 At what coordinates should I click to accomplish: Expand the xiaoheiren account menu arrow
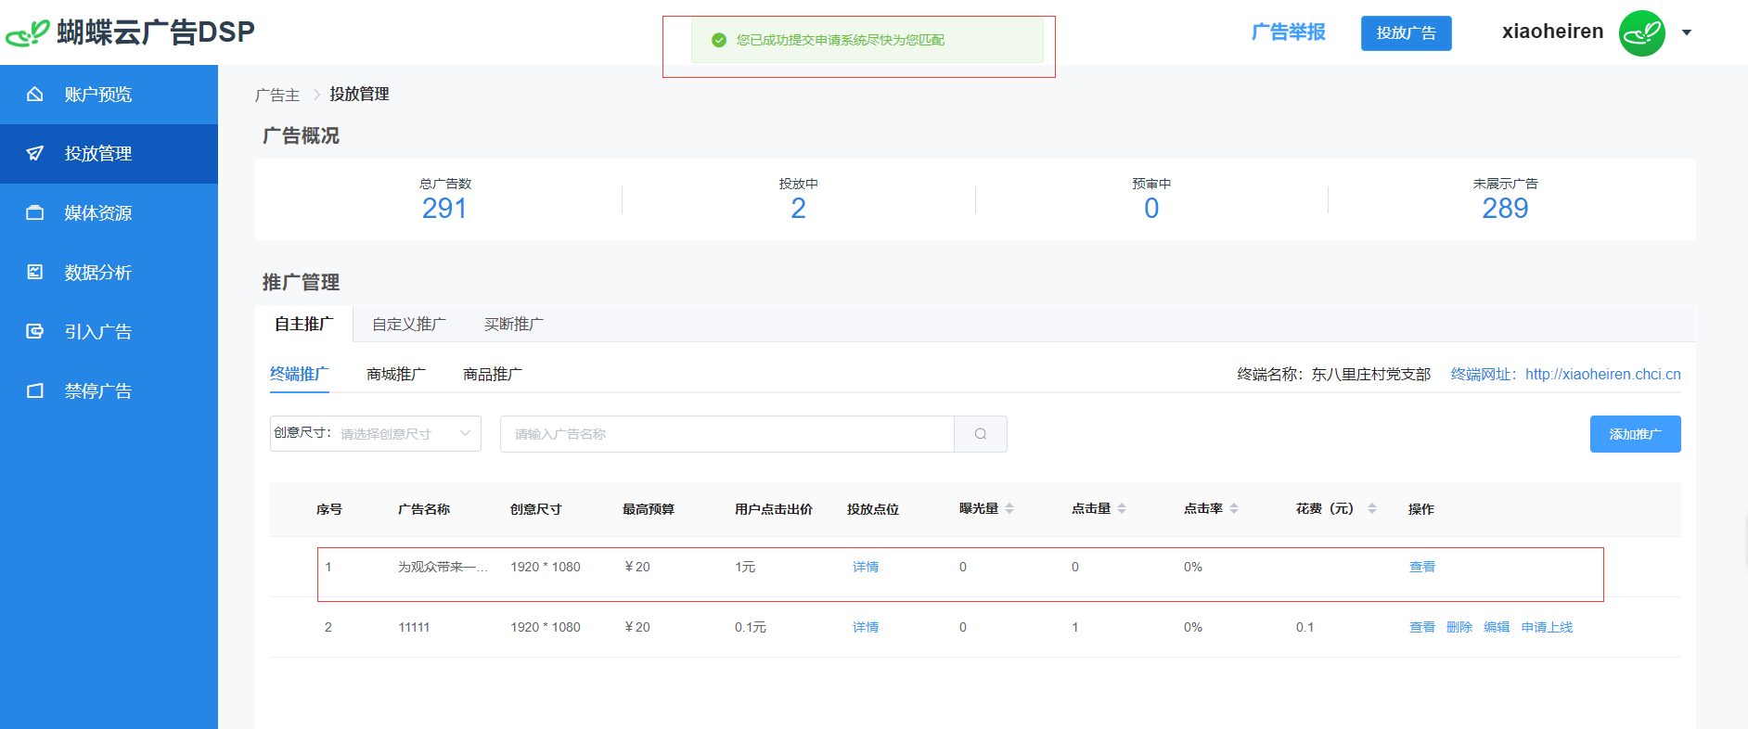1687,32
